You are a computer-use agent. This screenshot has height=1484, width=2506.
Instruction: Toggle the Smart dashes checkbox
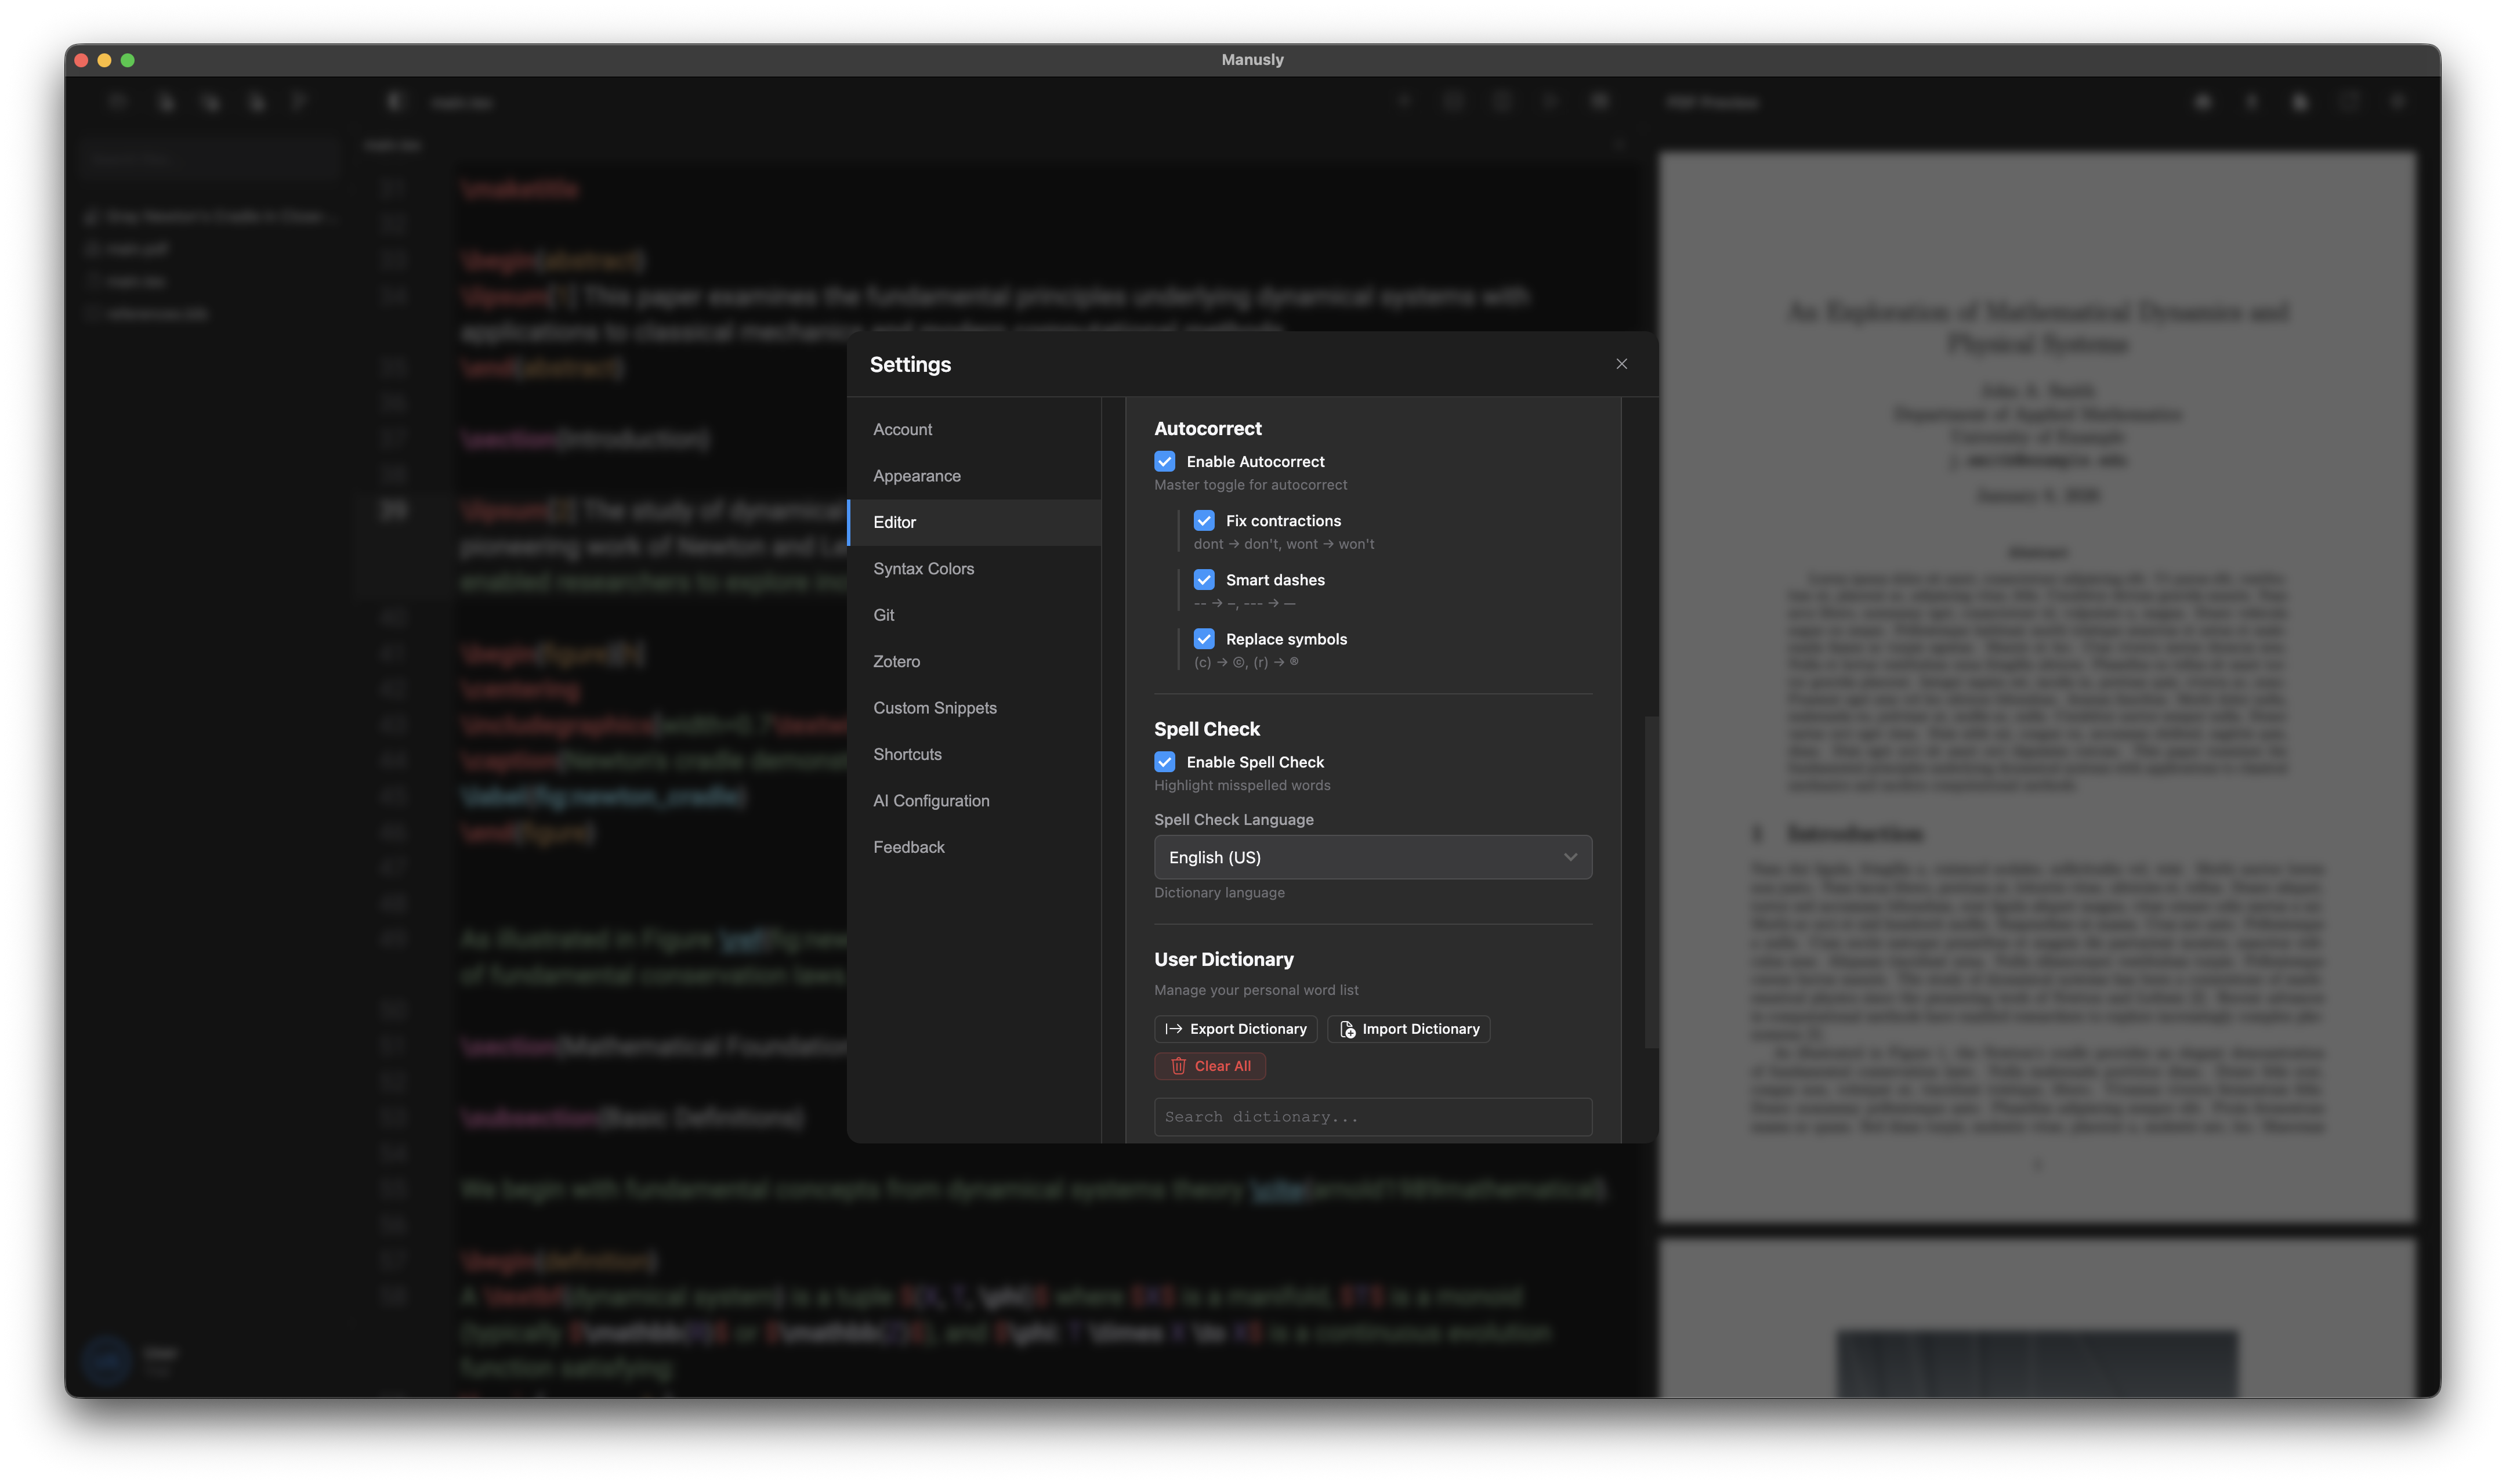pos(1204,579)
